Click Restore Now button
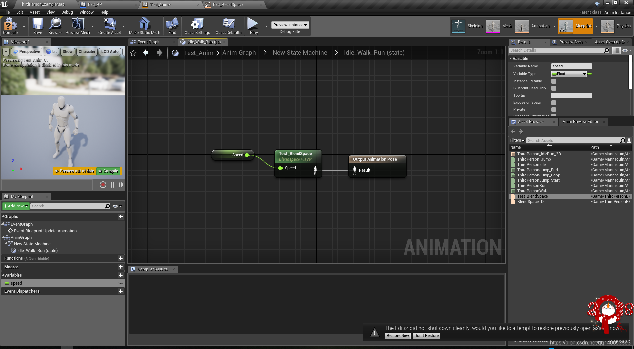634x349 pixels. [x=398, y=336]
